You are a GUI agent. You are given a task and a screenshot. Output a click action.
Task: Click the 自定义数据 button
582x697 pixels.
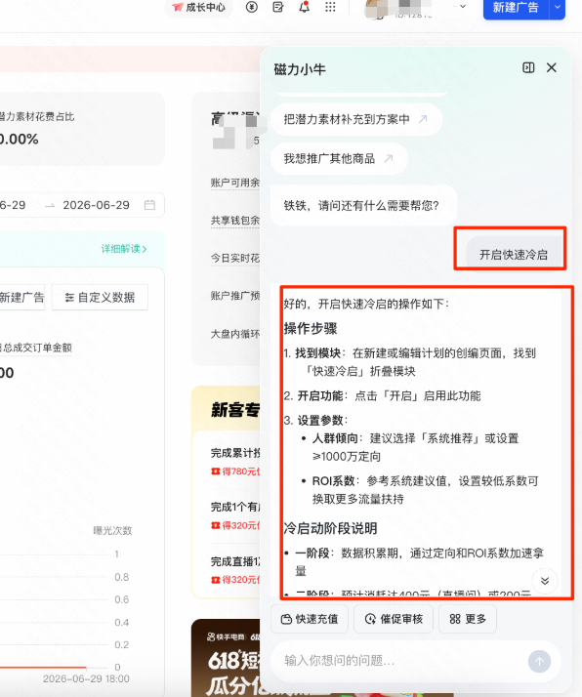[x=100, y=298]
